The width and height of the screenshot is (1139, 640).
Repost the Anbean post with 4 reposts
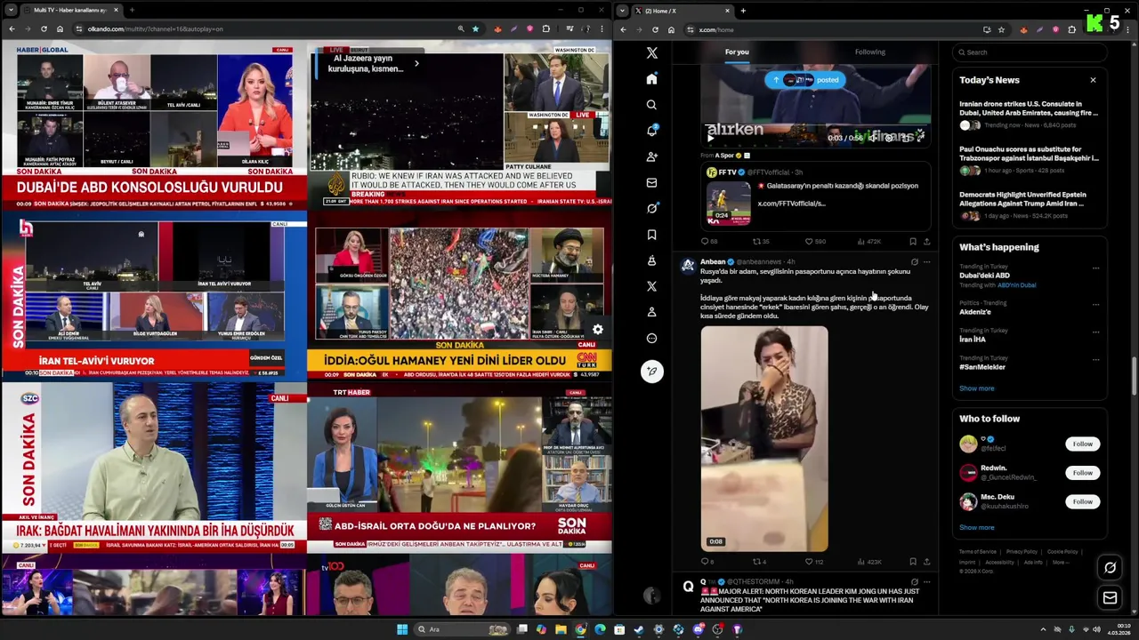pos(759,562)
